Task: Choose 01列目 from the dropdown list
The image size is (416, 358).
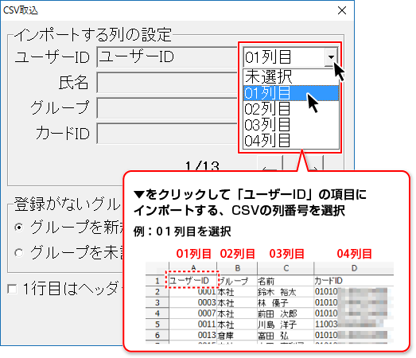Action: point(291,93)
